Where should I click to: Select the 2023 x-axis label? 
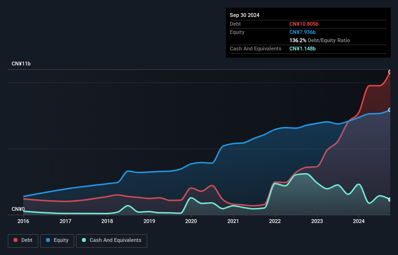(x=317, y=221)
